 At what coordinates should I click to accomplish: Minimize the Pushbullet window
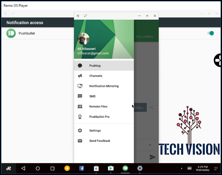pyautogui.click(x=139, y=16)
